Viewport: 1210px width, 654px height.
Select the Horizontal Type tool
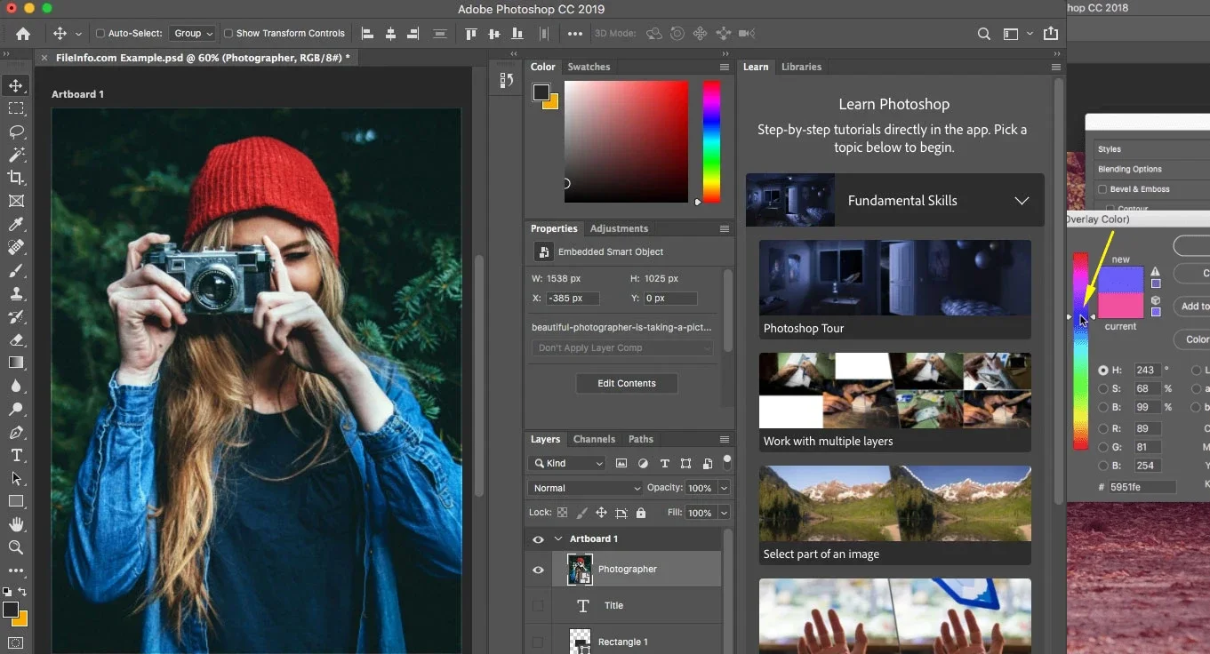point(16,455)
